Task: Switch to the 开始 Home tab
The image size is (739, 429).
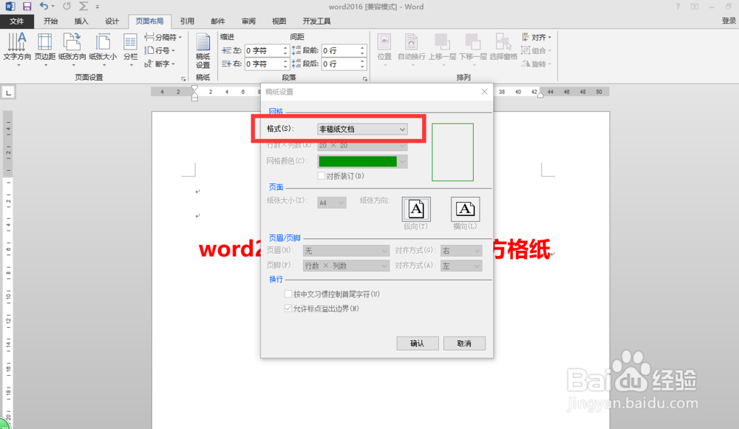Action: (50, 21)
